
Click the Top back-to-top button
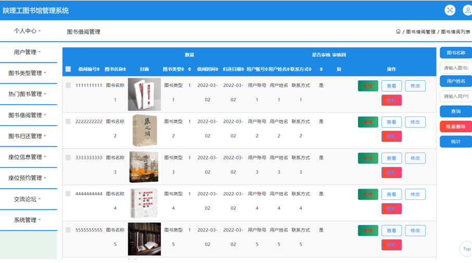point(466,249)
